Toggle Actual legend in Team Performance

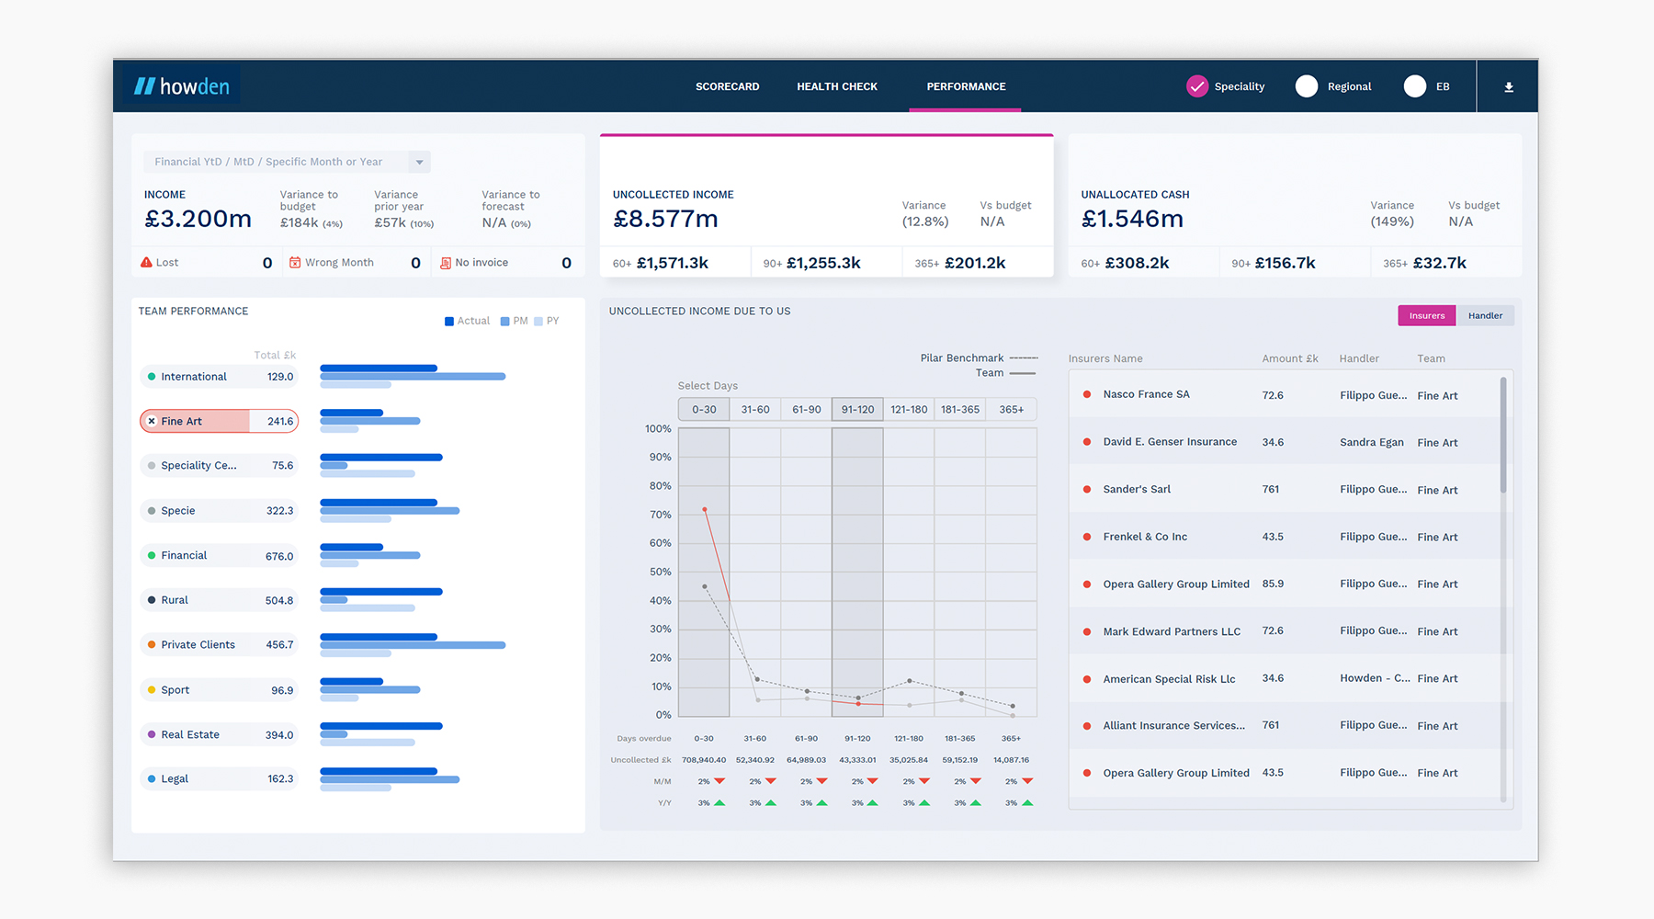tap(467, 321)
